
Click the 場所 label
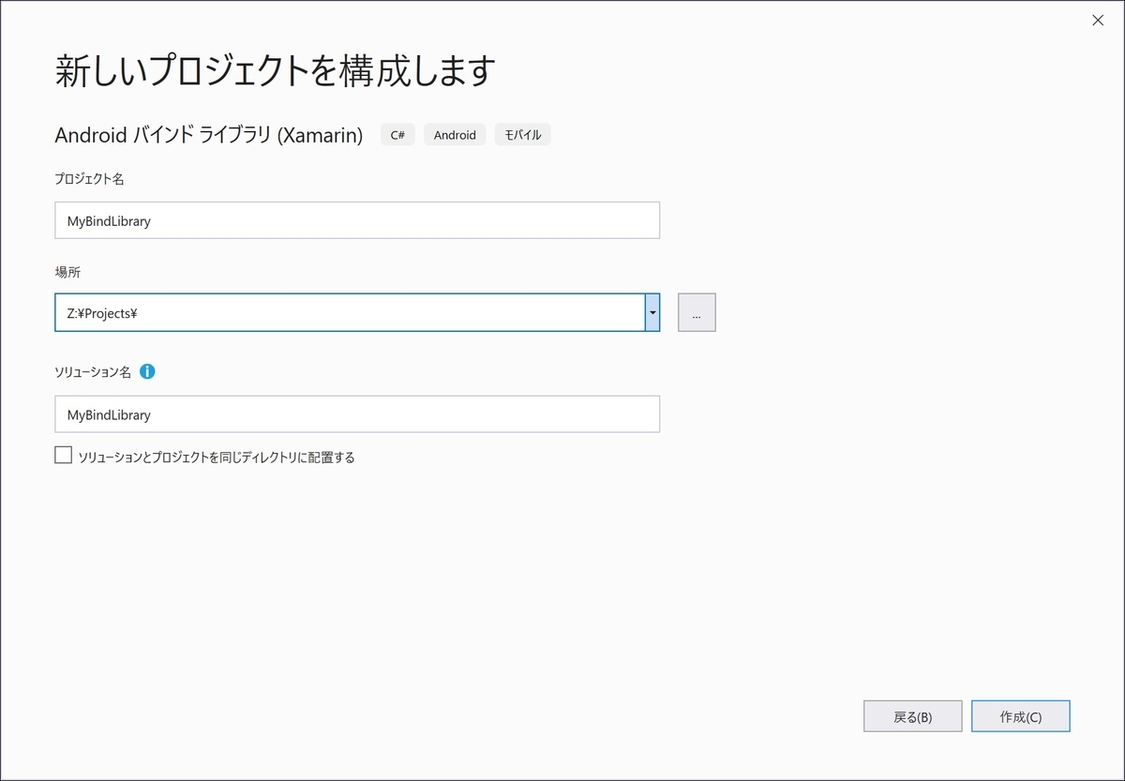click(68, 271)
